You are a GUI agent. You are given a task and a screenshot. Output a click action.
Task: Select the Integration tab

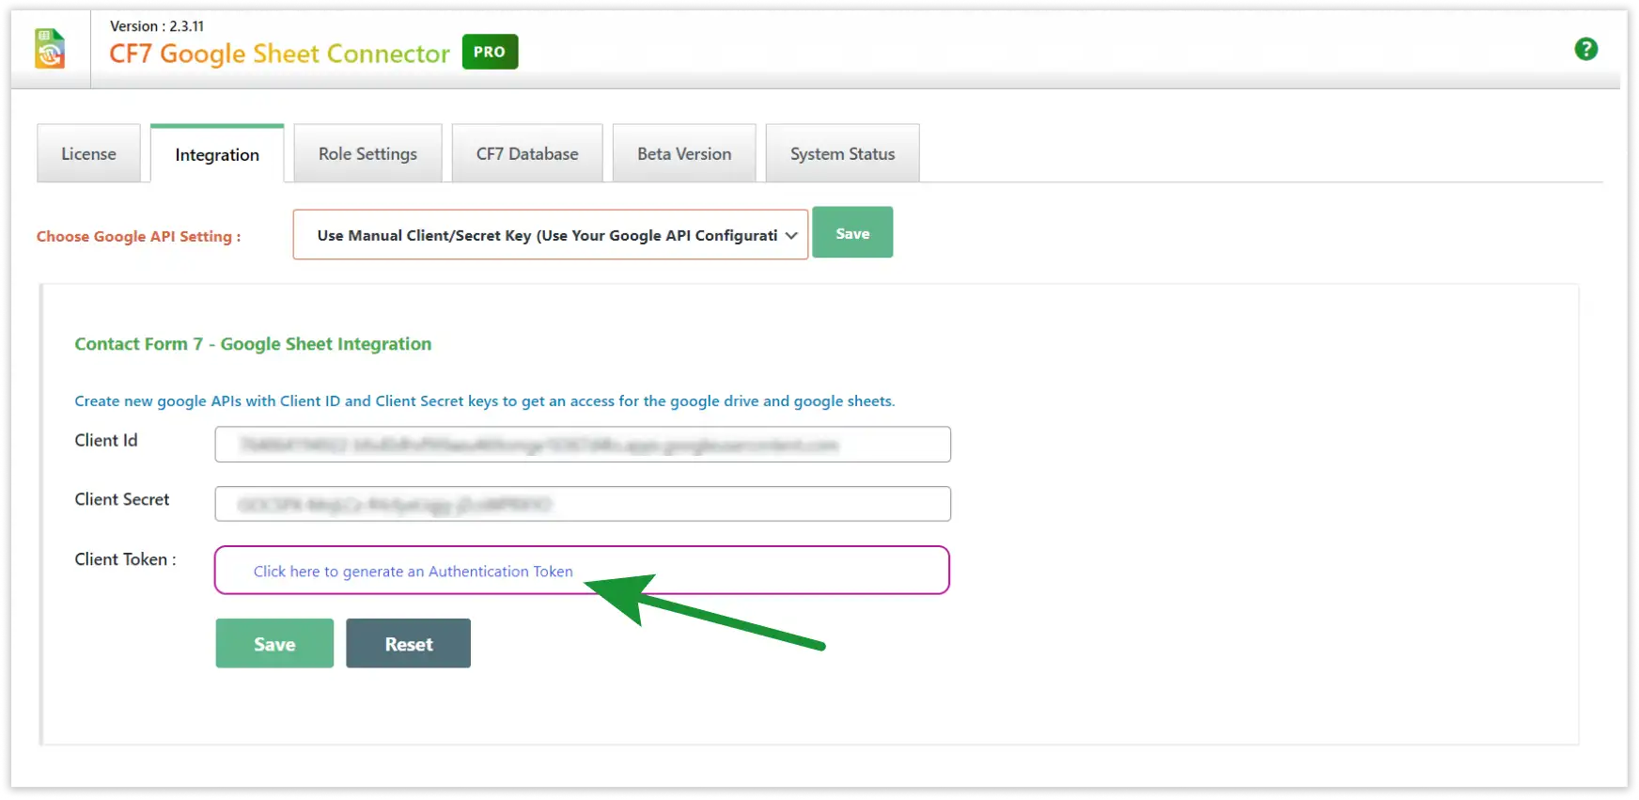217,155
